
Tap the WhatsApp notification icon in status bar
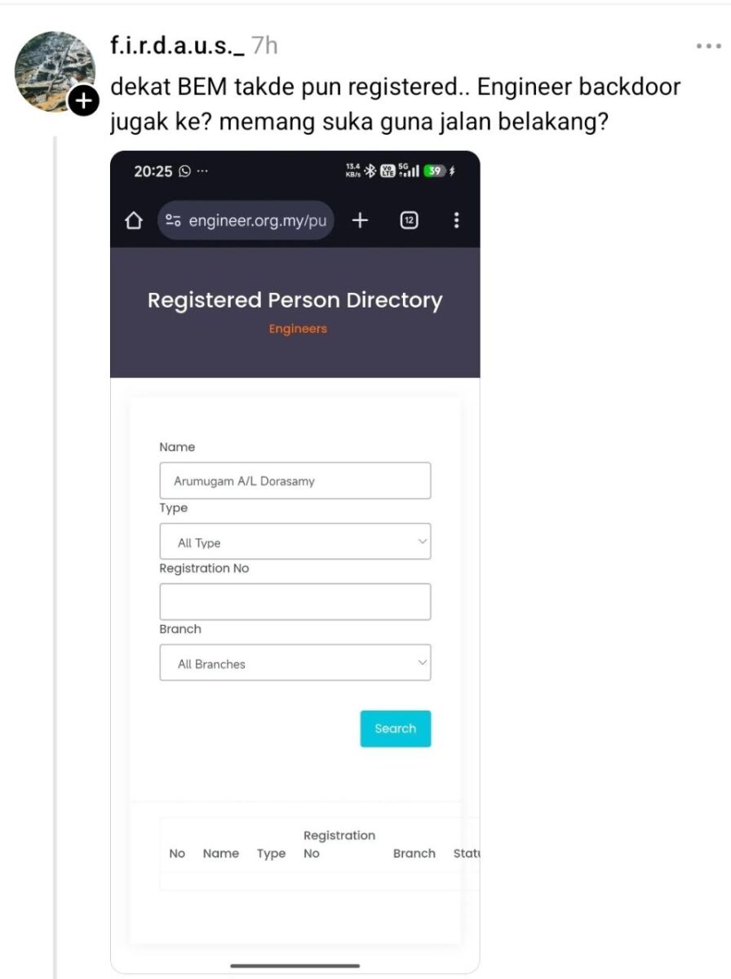pyautogui.click(x=185, y=171)
